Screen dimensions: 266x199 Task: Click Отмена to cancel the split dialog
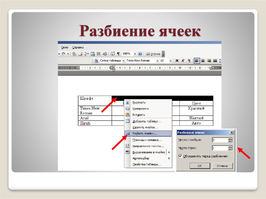pos(222,166)
